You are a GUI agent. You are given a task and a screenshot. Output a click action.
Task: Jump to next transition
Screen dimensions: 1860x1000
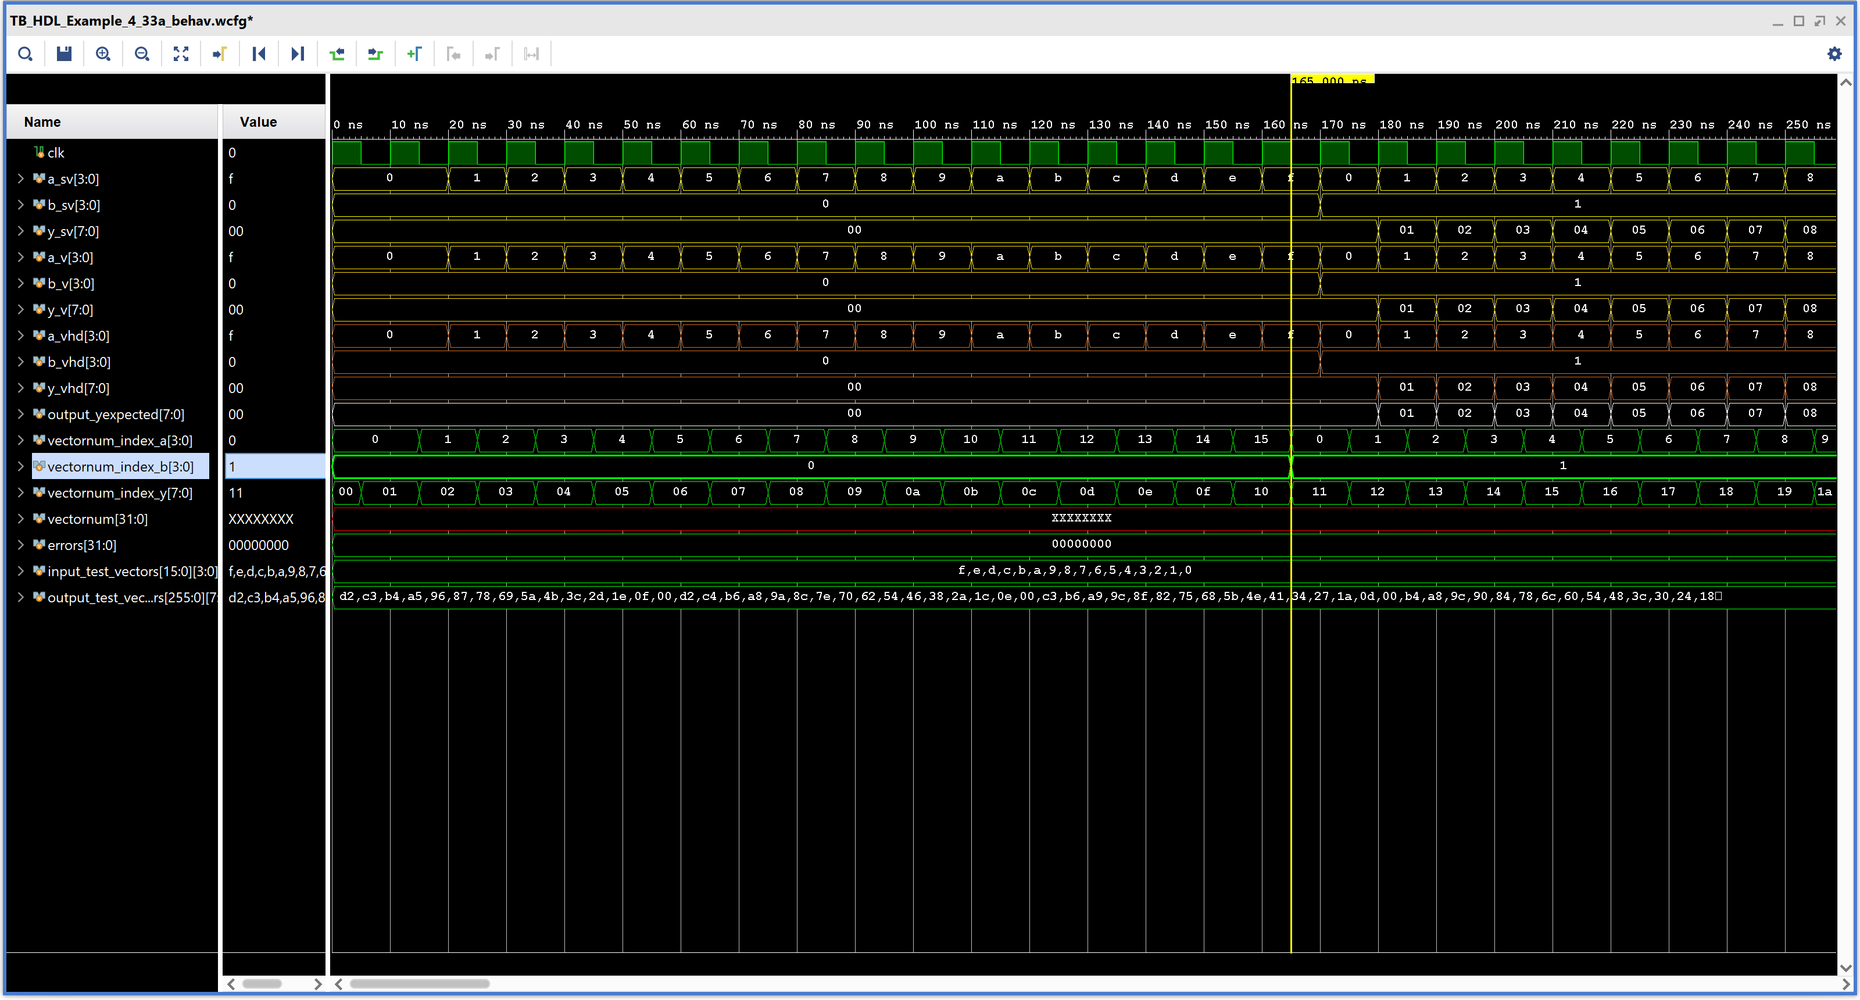coord(375,54)
